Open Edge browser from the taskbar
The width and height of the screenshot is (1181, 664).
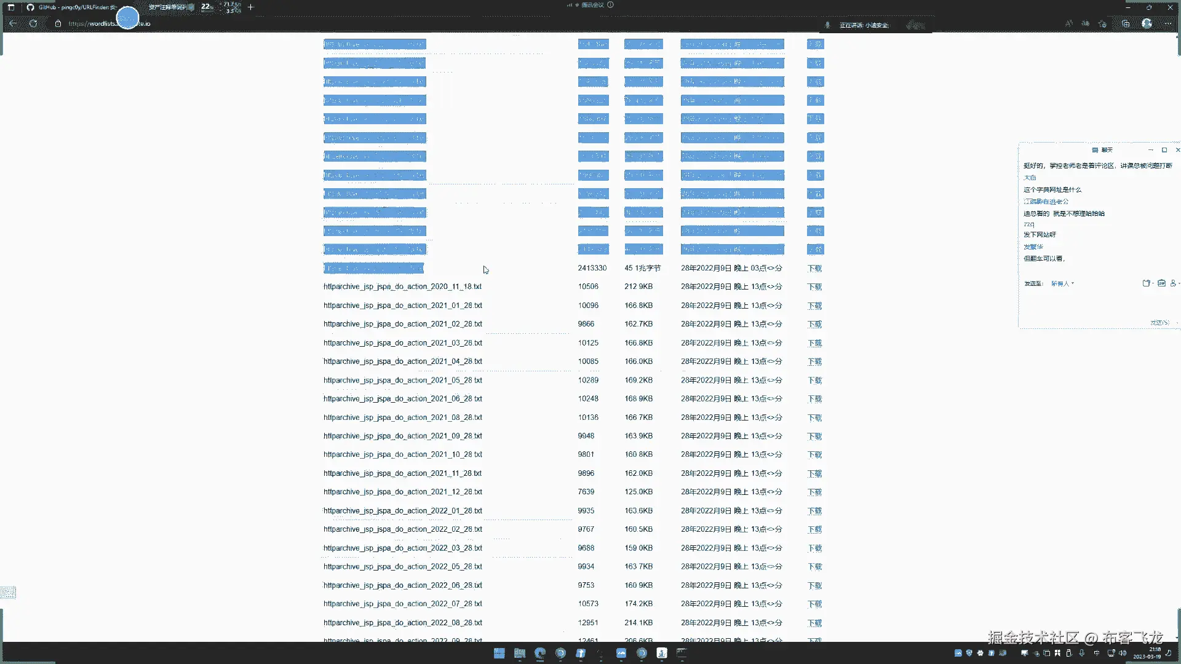[x=539, y=653]
